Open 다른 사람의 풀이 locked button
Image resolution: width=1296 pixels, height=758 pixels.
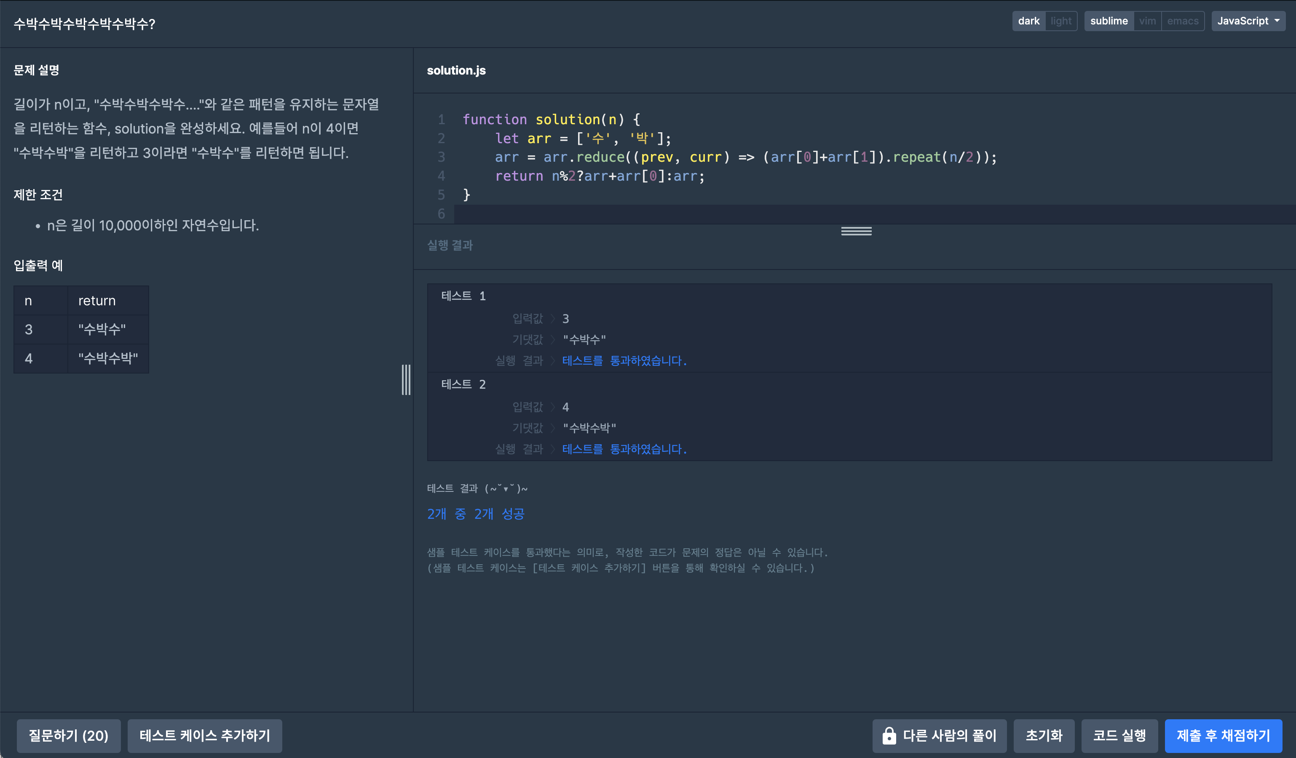939,735
